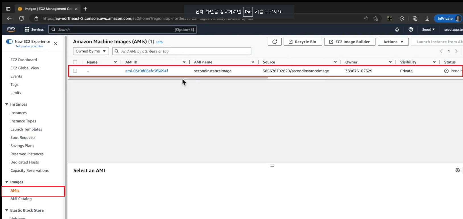Click the AMI table horizontal scrollbar

[x=168, y=77]
